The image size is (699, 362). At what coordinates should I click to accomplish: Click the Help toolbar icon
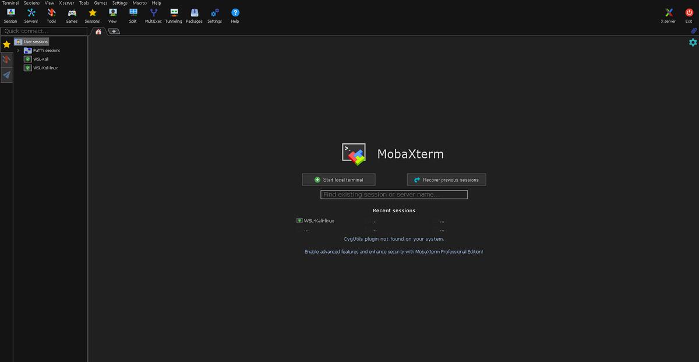(235, 15)
